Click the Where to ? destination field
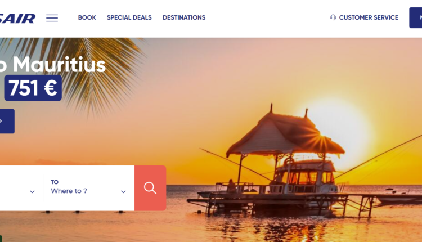The image size is (422, 242). pyautogui.click(x=88, y=188)
